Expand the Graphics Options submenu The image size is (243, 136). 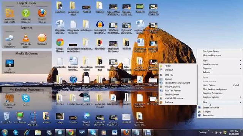click(220, 97)
